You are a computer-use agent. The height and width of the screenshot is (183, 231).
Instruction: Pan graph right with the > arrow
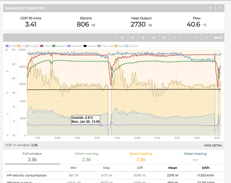(207, 38)
